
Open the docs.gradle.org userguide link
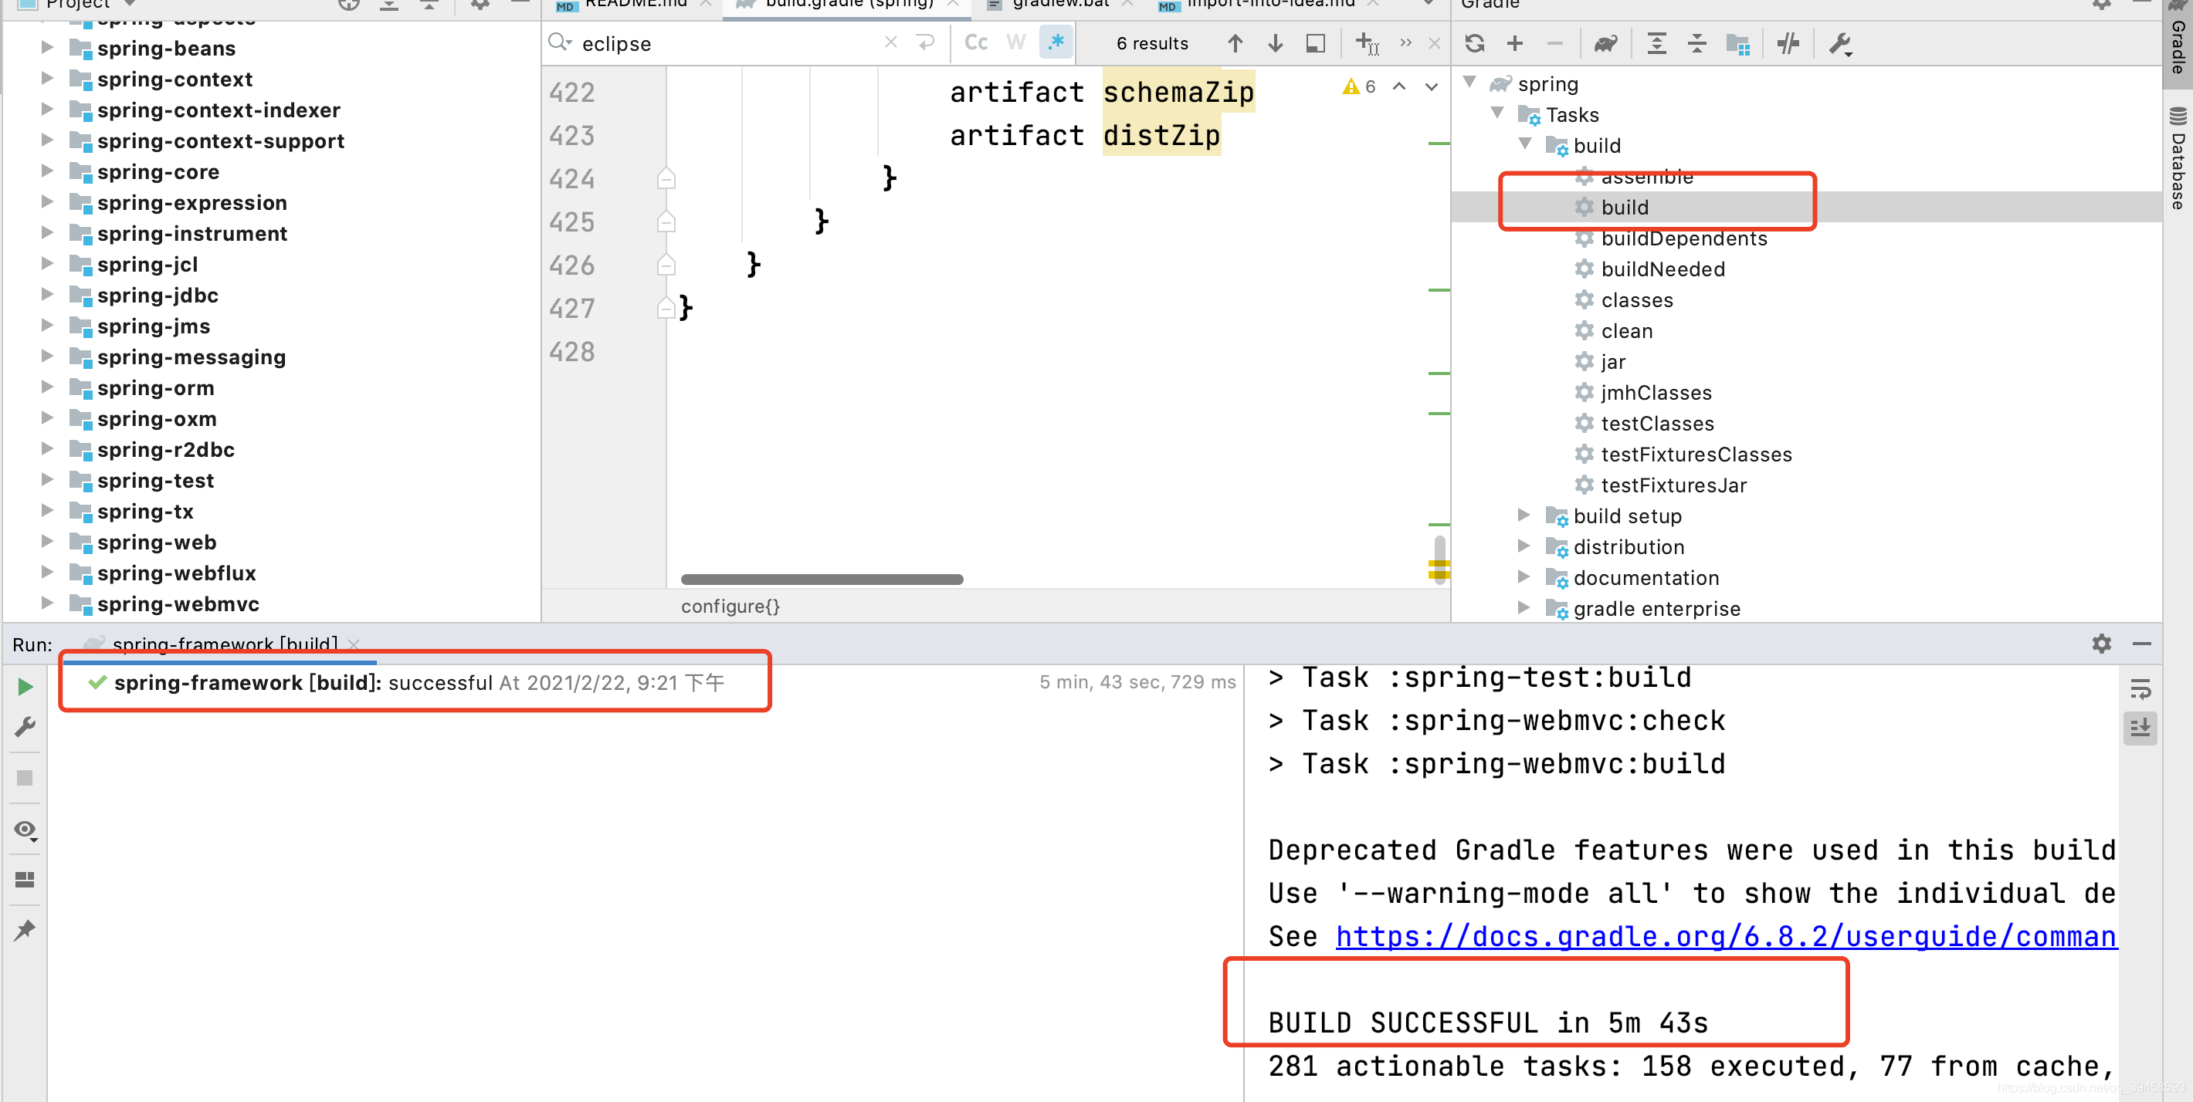1725,936
